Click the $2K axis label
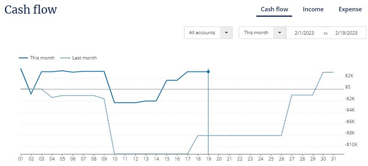368x166 pixels. (x=349, y=76)
